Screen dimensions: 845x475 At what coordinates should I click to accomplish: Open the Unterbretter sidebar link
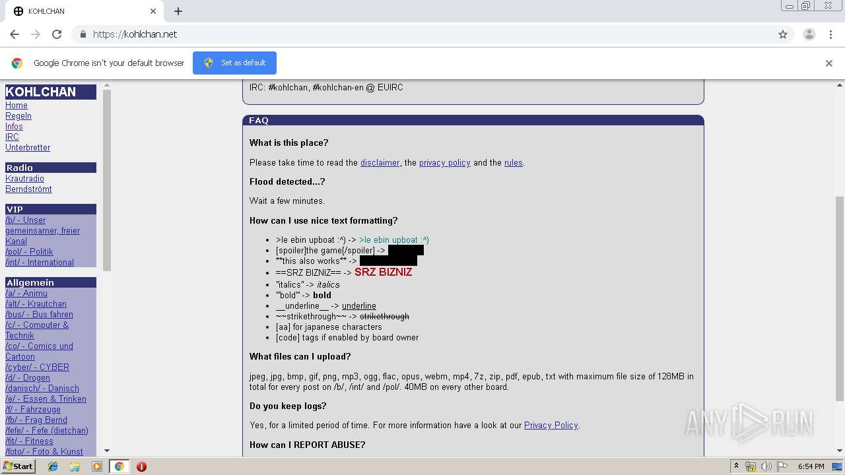pos(28,148)
